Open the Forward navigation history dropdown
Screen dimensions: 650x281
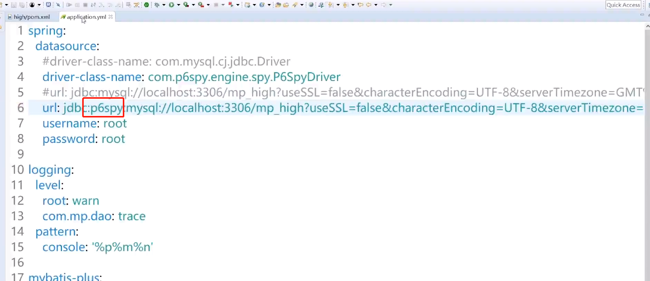[391, 5]
